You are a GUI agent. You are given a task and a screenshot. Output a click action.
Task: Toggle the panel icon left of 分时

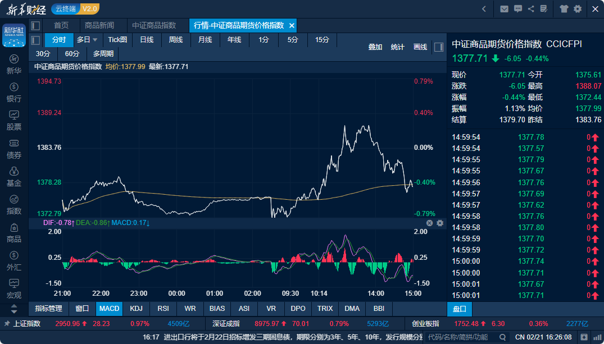pyautogui.click(x=35, y=40)
